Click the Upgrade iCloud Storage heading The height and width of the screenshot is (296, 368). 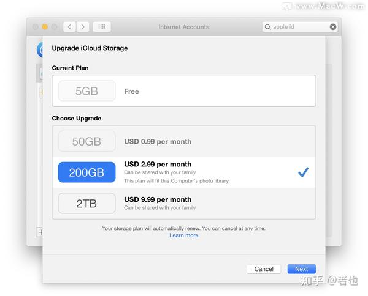[90, 48]
